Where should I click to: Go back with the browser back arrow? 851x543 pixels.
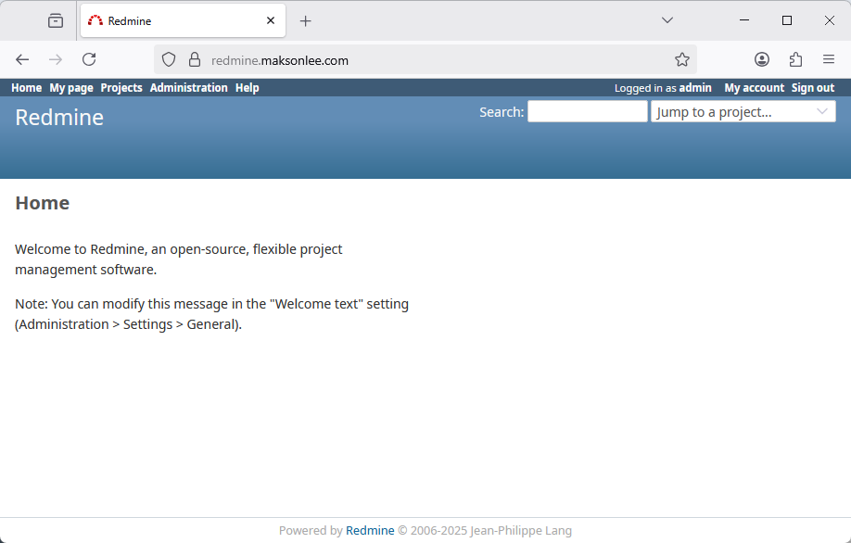coord(22,59)
